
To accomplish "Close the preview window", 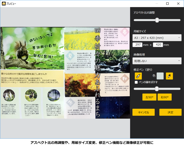I will pyautogui.click(x=179, y=4).
